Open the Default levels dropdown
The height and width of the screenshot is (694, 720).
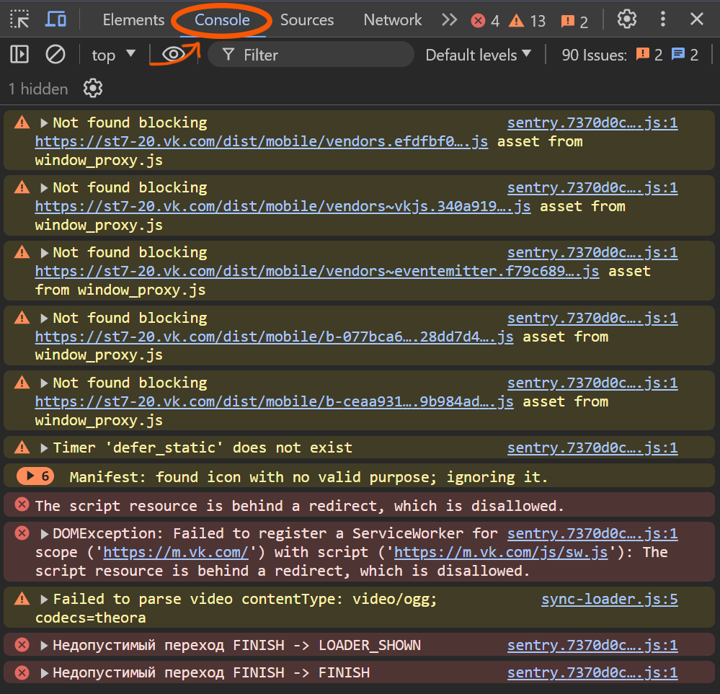pos(478,55)
